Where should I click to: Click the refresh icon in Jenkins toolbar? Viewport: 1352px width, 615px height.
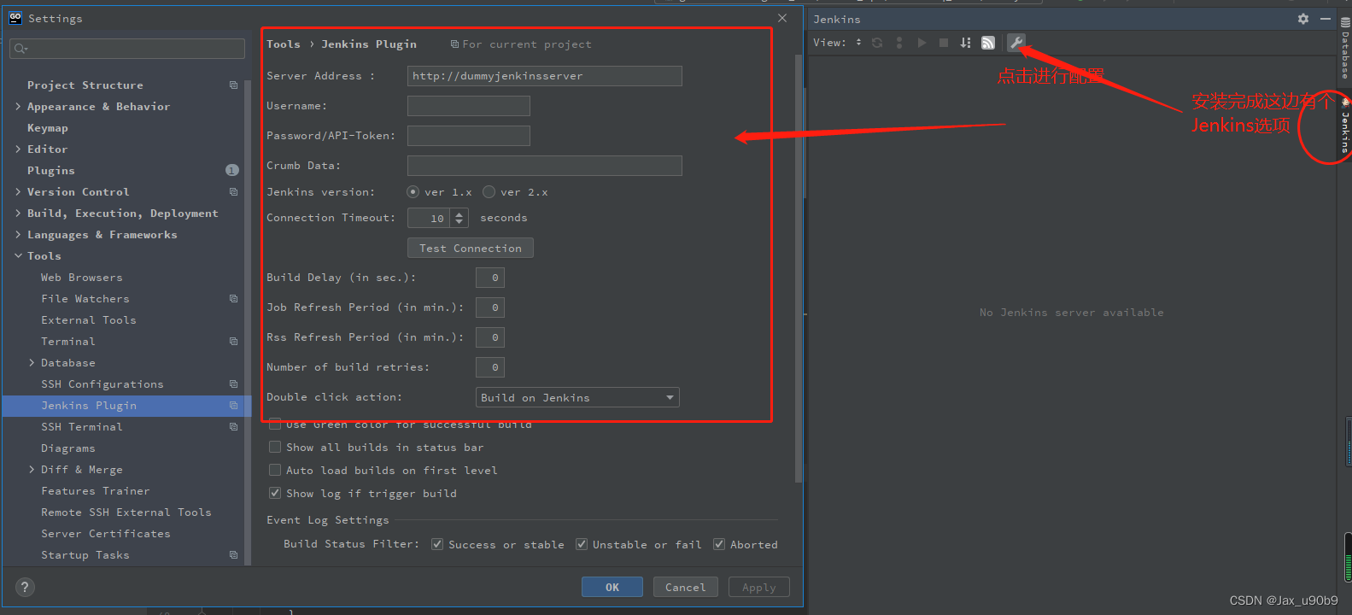point(877,43)
